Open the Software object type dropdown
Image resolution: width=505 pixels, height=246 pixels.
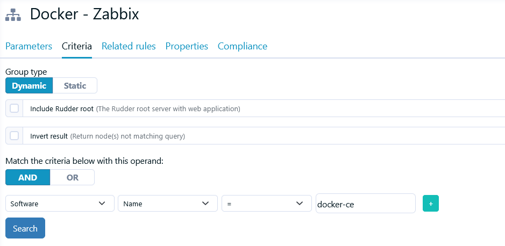(x=60, y=203)
